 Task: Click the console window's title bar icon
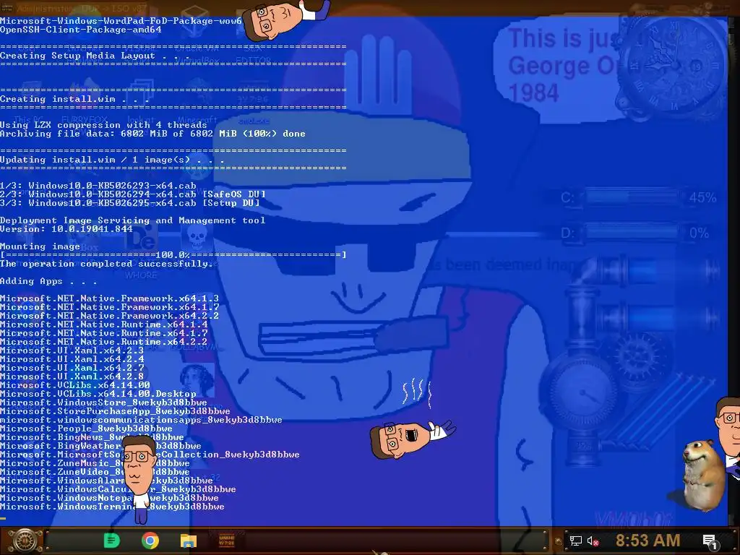[x=7, y=8]
